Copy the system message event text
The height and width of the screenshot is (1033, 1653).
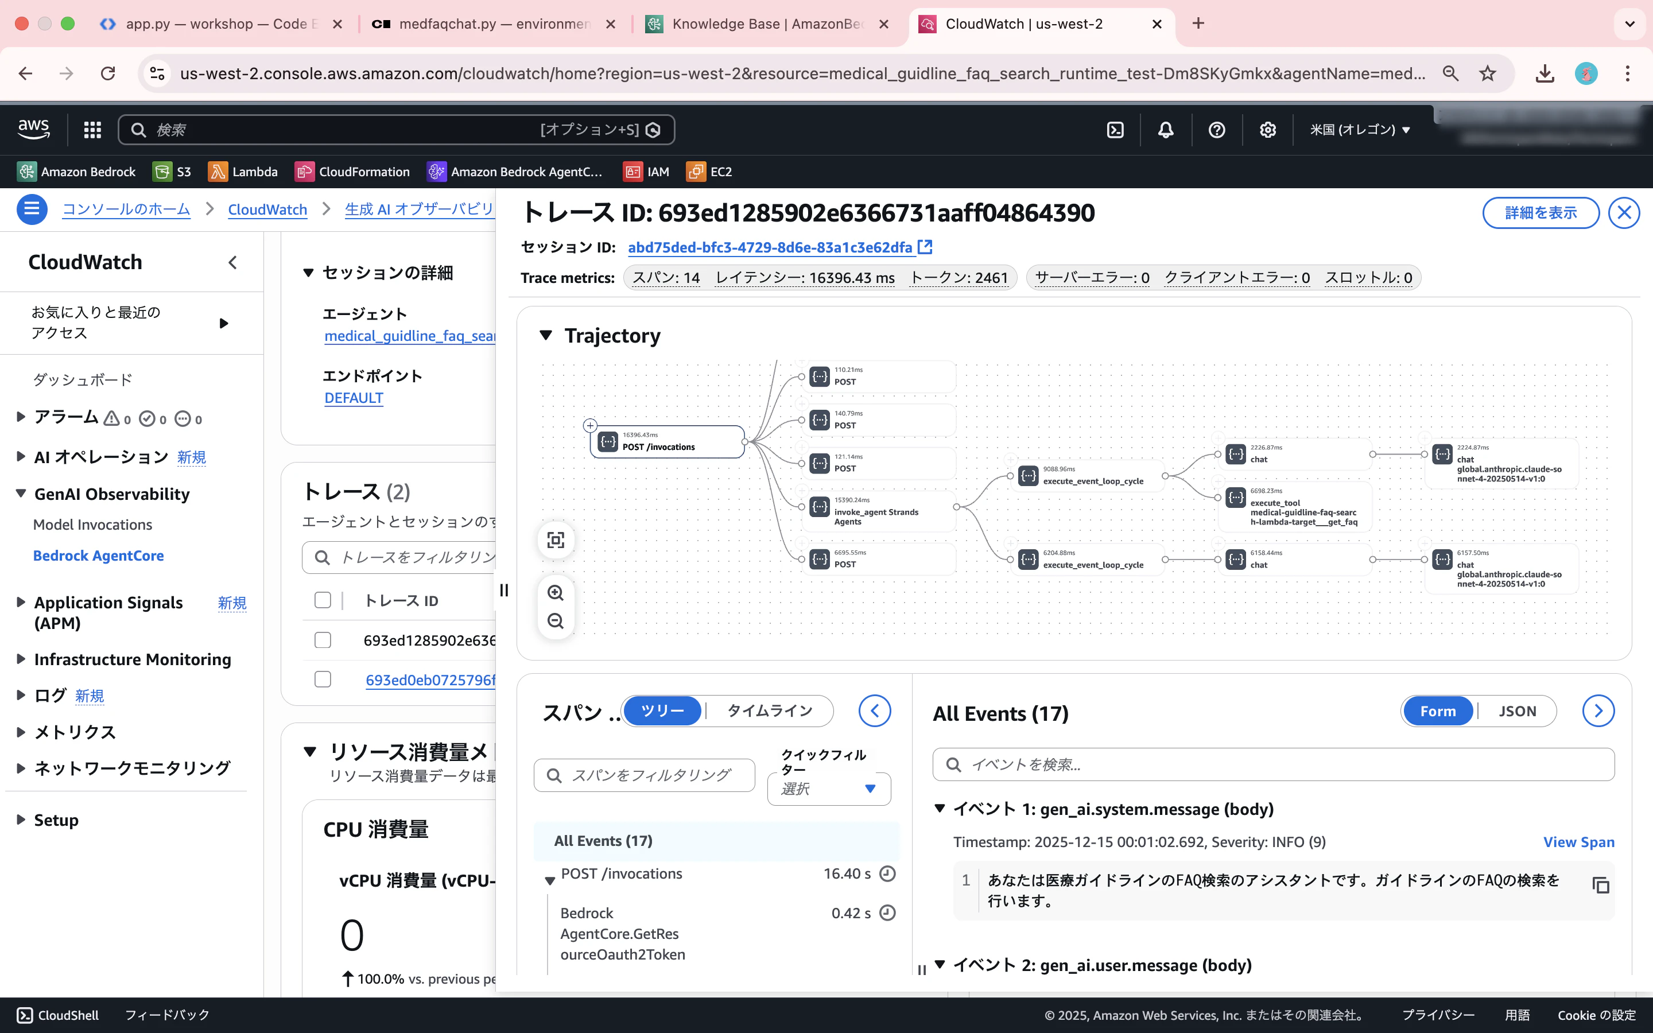[x=1600, y=885]
